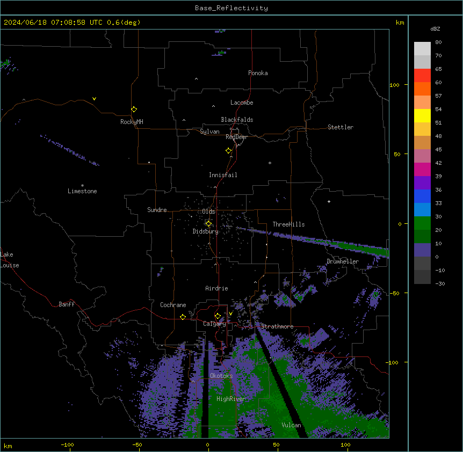463x452 pixels.
Task: Click the Limestone label
Action: [x=82, y=191]
